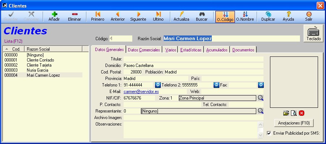Open the Representante lookup magnifier

261,111
